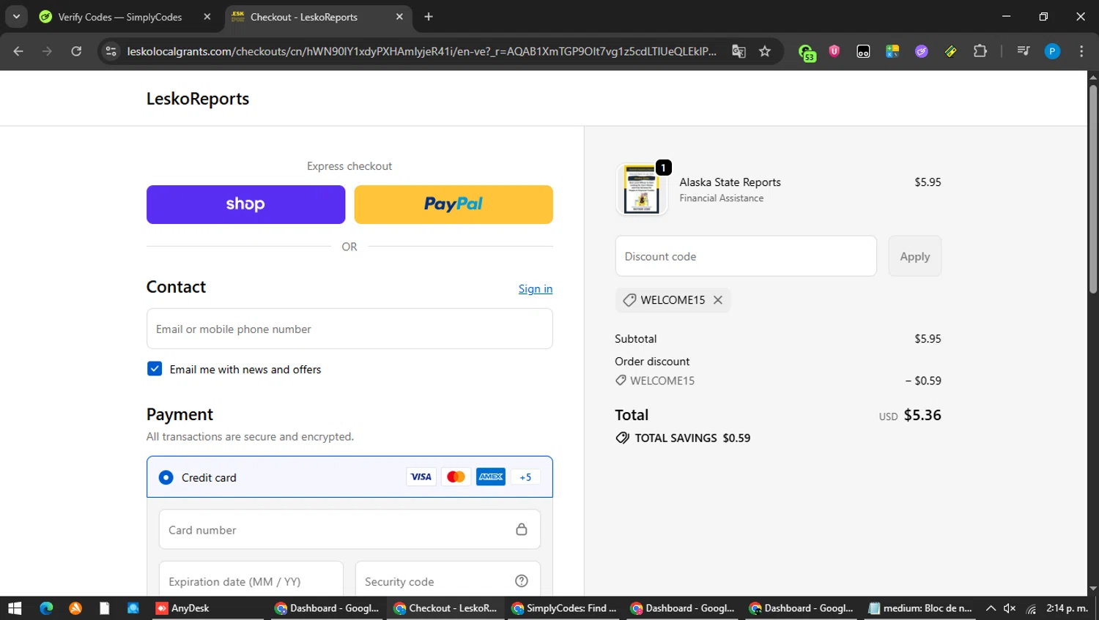Switch to Verify Codes — SimplyCodes tab
Screen dimensions: 1099x620
[119, 17]
